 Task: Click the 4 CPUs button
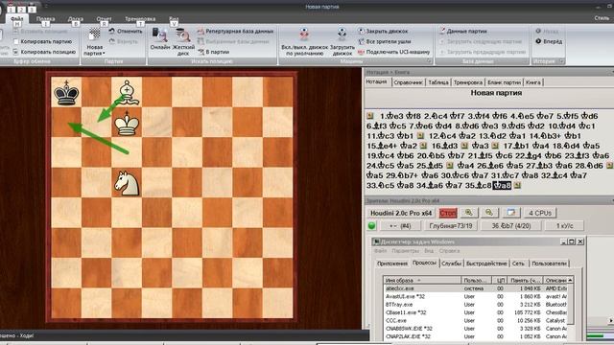[x=540, y=213]
